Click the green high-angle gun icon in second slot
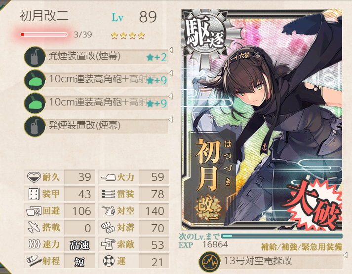The width and height of the screenshot is (352, 274). [35, 80]
